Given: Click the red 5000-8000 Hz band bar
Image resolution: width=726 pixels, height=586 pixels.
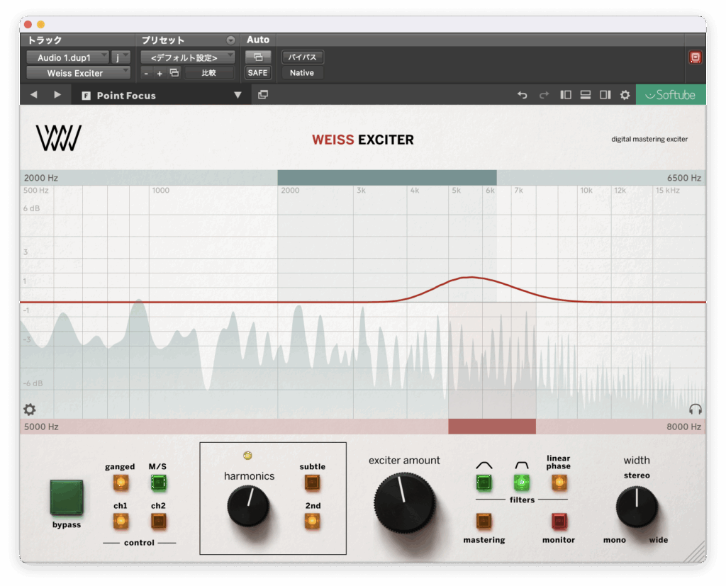Looking at the screenshot, I should pyautogui.click(x=492, y=427).
